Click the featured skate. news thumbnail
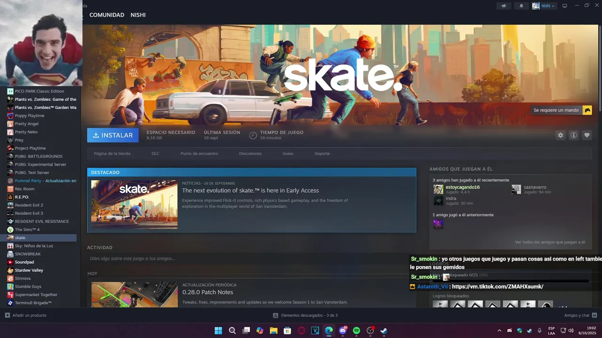The height and width of the screenshot is (338, 602). [135, 204]
